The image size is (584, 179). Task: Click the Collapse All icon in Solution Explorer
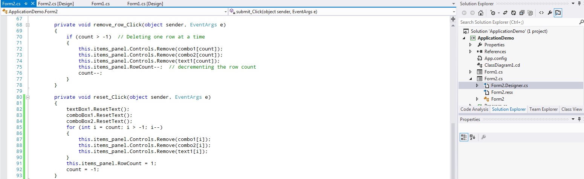522,13
